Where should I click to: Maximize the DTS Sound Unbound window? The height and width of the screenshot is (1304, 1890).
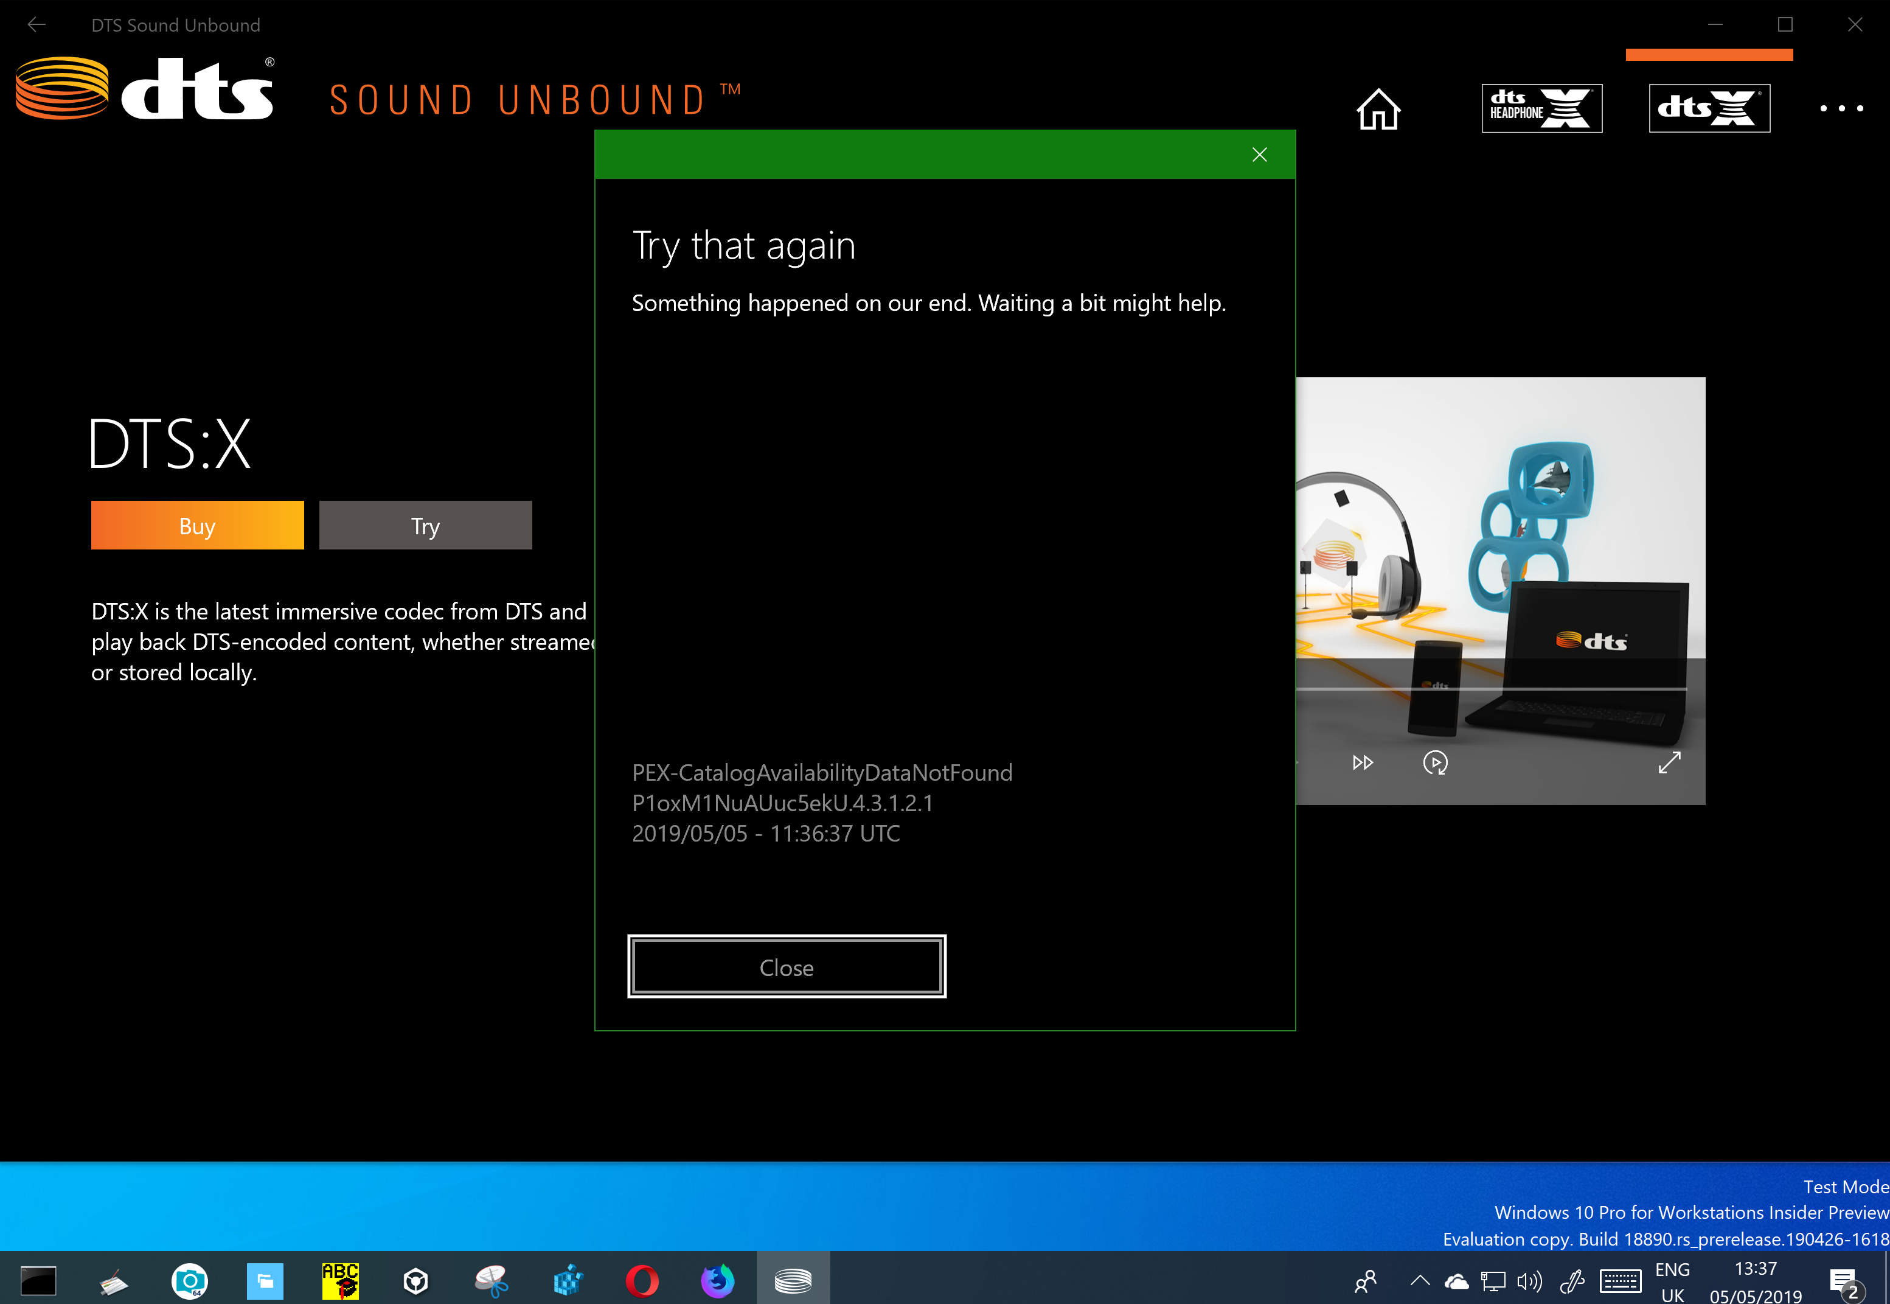click(x=1785, y=24)
